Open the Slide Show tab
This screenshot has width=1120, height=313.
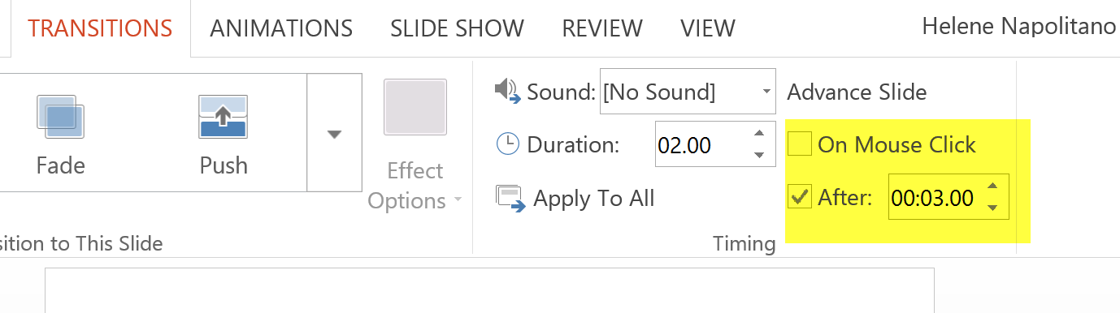pos(458,28)
